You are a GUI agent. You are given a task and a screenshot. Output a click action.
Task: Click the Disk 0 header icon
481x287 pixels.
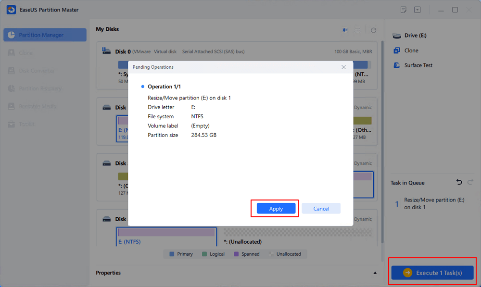coord(106,51)
